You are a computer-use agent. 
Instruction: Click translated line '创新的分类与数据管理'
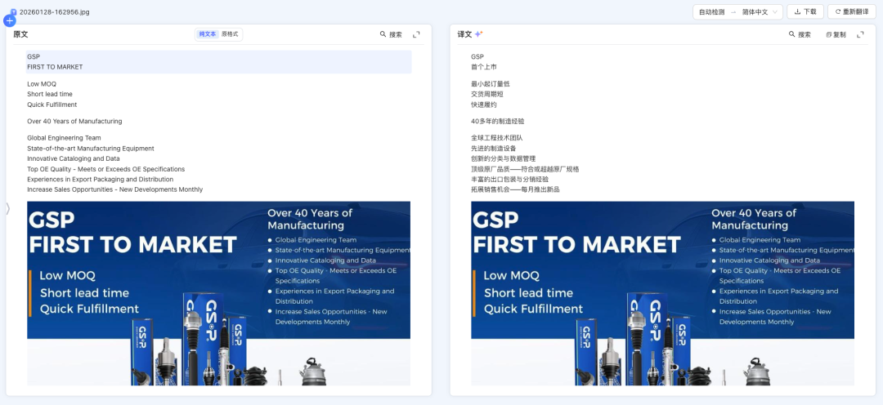coord(504,158)
